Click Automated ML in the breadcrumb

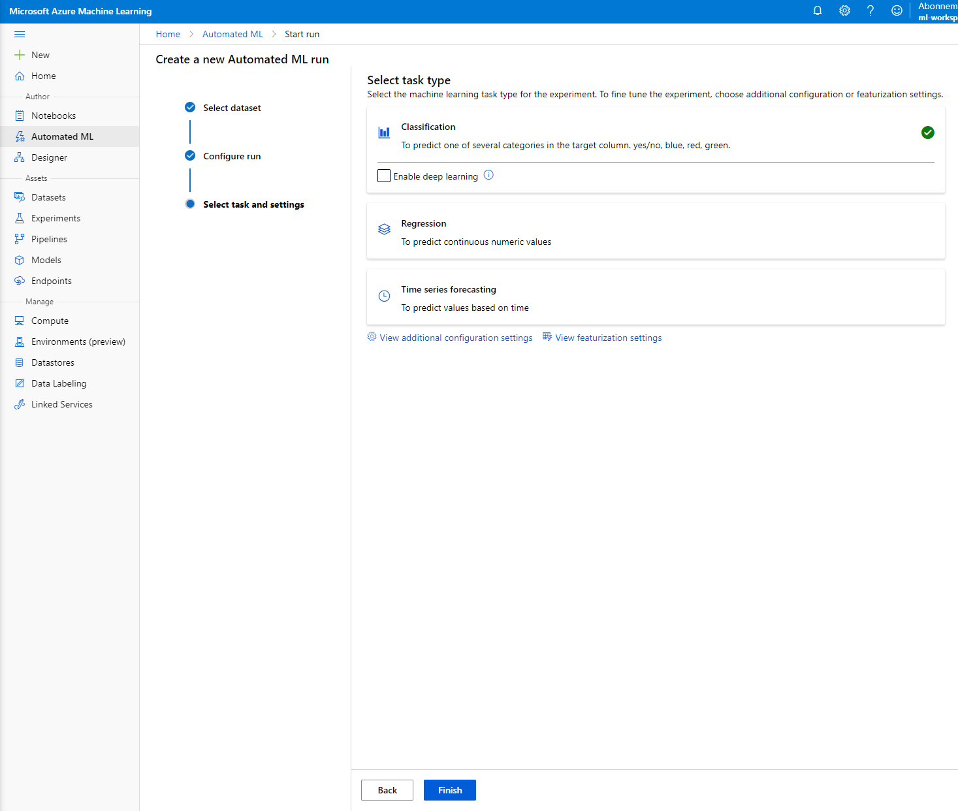pos(232,34)
